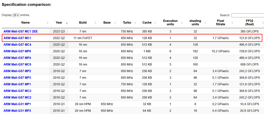Sort table by FP32 (float) column header
The image size is (264, 114).
(250, 23)
